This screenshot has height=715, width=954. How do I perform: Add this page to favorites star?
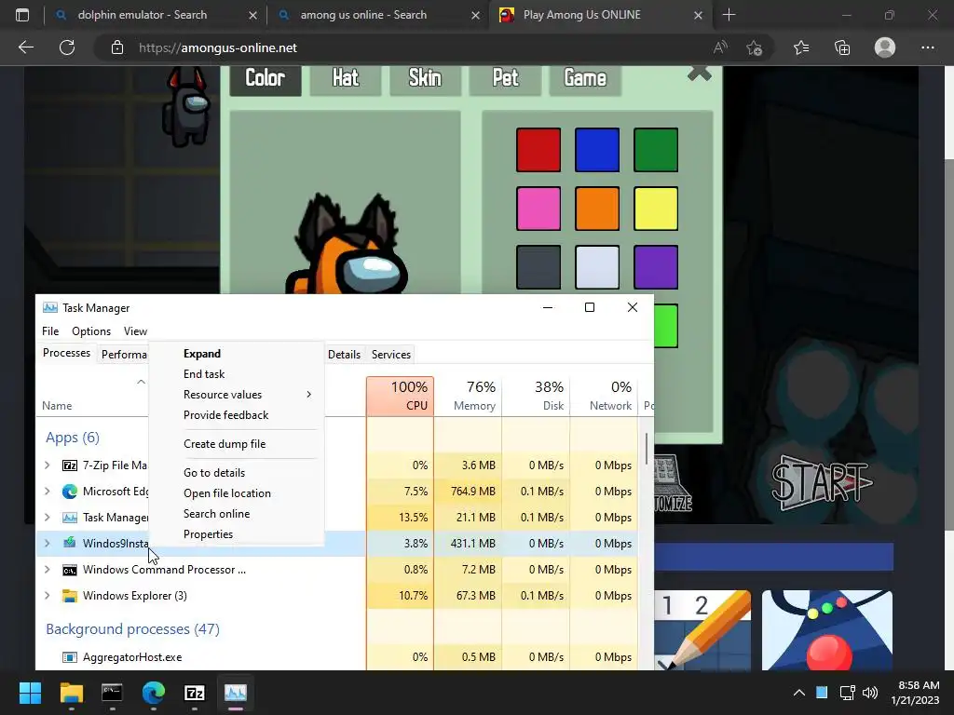(x=755, y=47)
